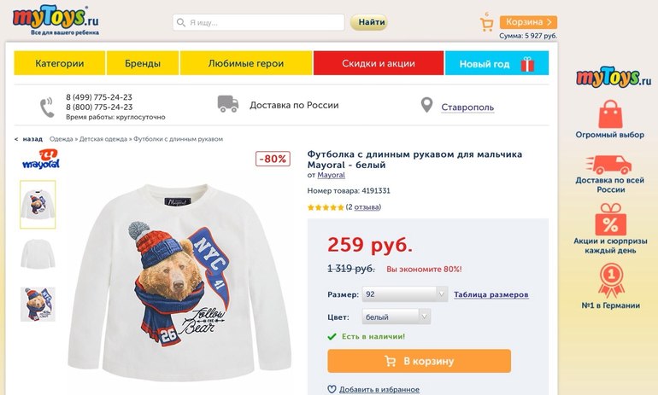
Task: Click the Ставрополь city link
Action: (x=467, y=107)
